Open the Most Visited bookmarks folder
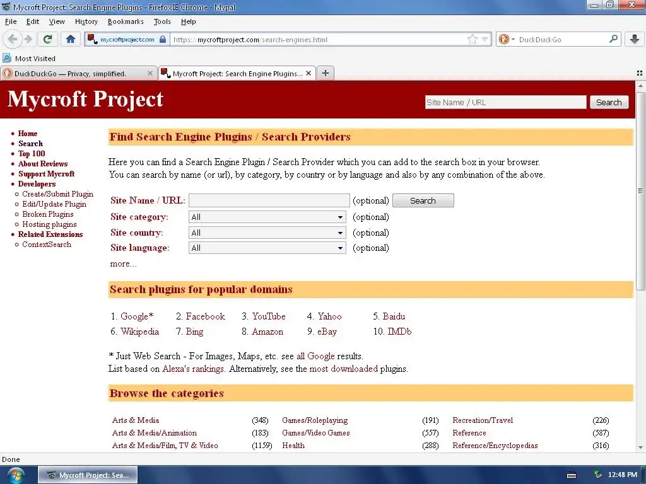Viewport: 646px width, 484px height. point(29,59)
